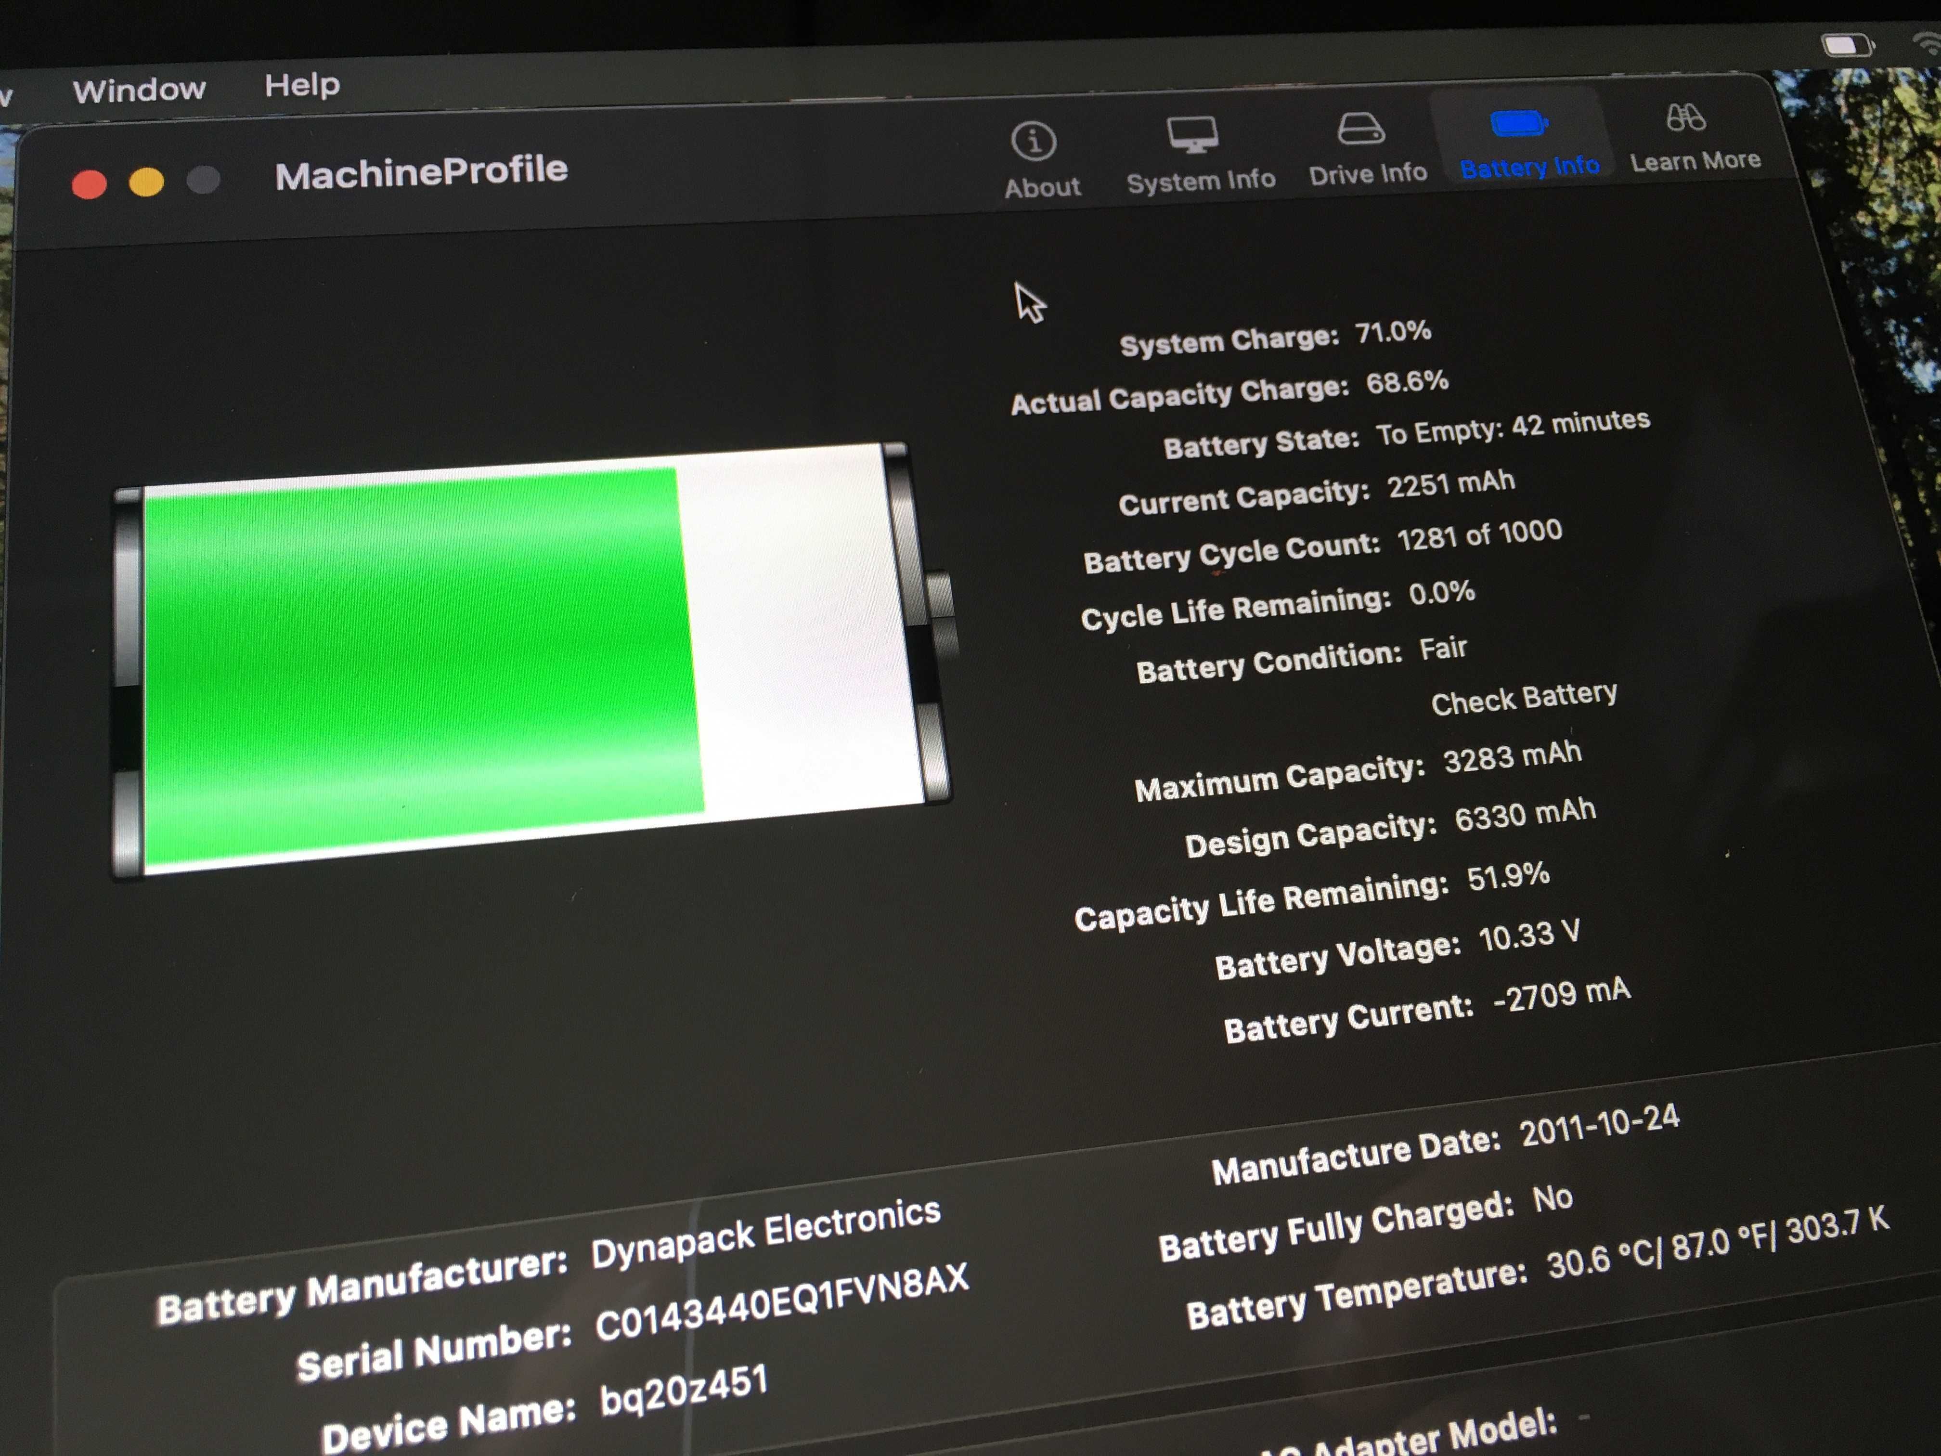Click the Battery Manufacturer label
This screenshot has width=1941, height=1456.
[x=362, y=1287]
